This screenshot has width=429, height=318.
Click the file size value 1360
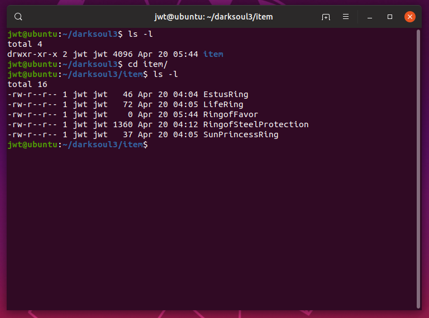123,124
